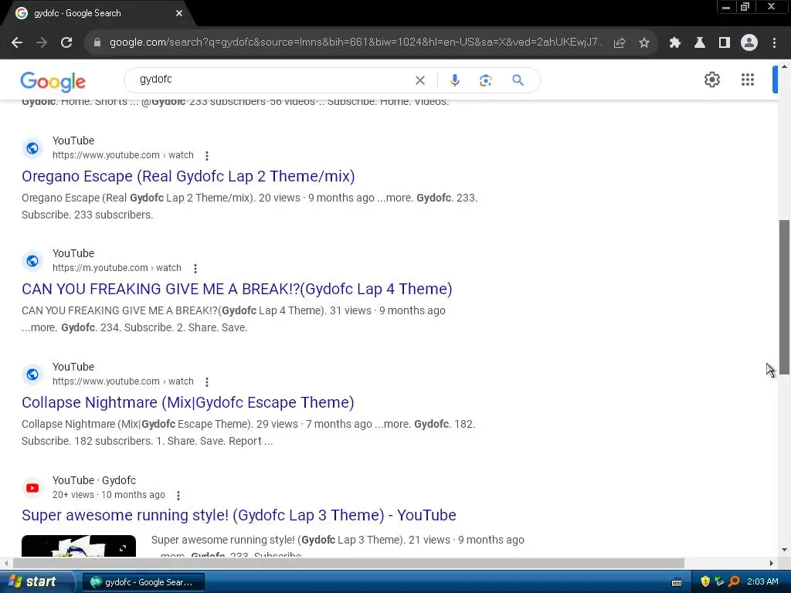Screen dimensions: 791x593
Task: Open options menu for Collapse Nightmare result
Action: (207, 382)
